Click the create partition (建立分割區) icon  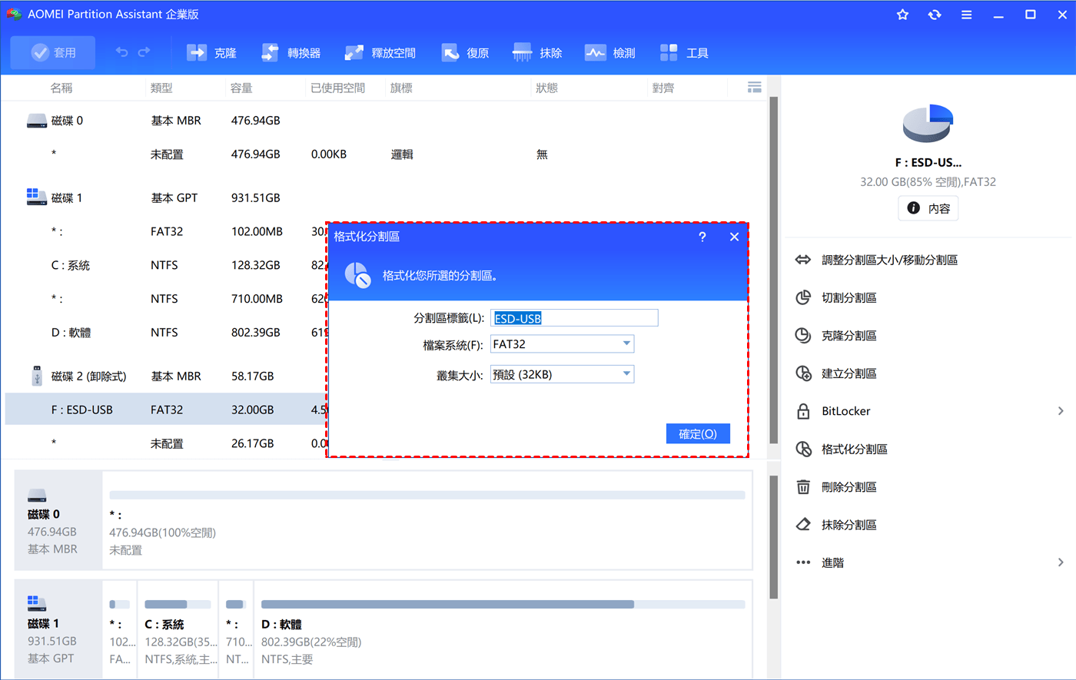(x=803, y=373)
